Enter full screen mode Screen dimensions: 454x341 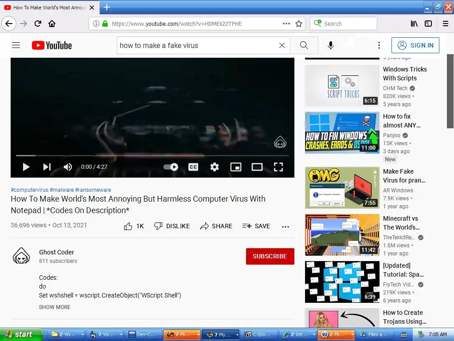tap(278, 167)
